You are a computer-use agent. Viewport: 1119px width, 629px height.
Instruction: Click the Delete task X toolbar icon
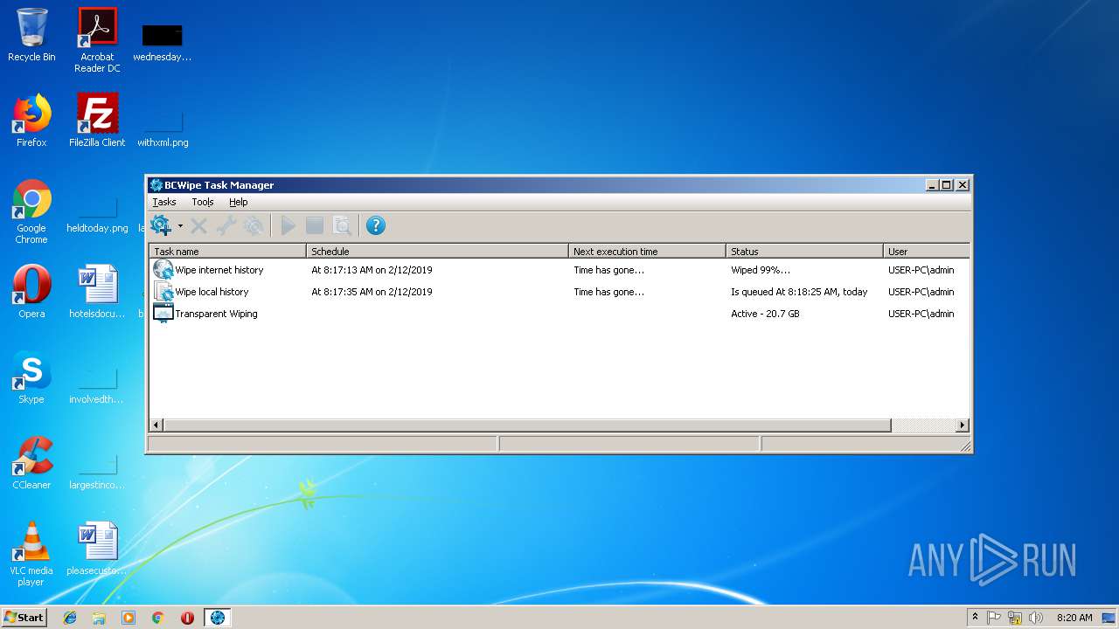click(x=198, y=226)
